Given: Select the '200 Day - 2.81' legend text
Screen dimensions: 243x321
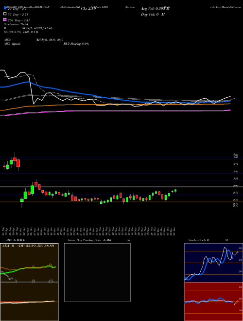Looking at the screenshot, I should tap(18, 20).
